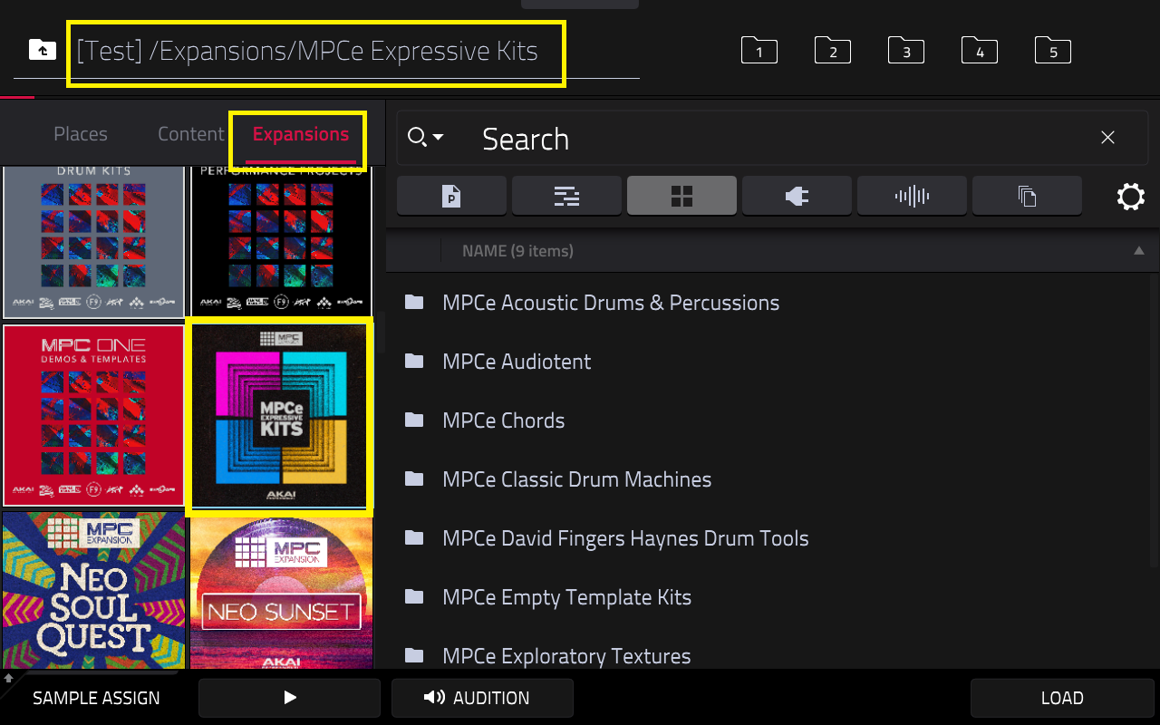The width and height of the screenshot is (1160, 725).
Task: Select the Performance Projects expansion thumbnail
Action: coord(281,242)
